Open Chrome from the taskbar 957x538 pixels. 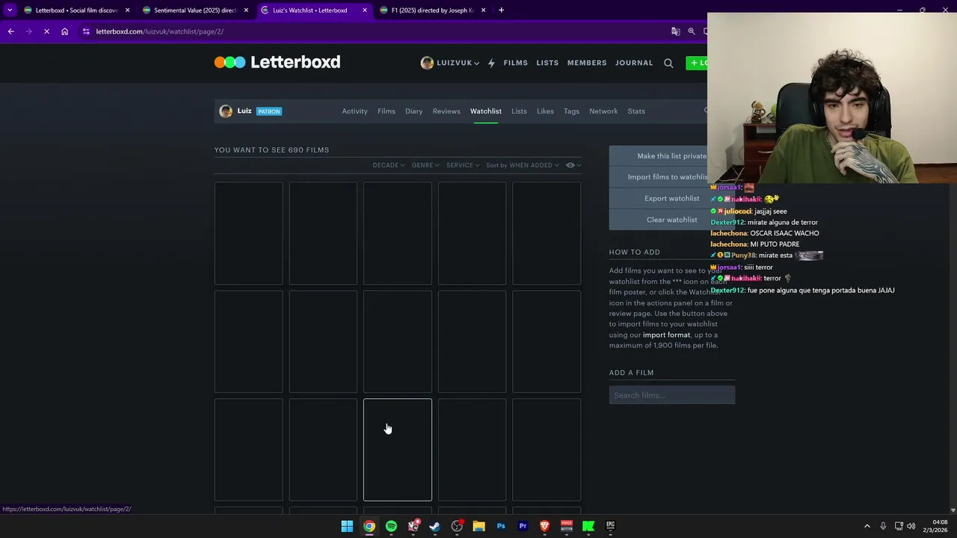tap(369, 526)
